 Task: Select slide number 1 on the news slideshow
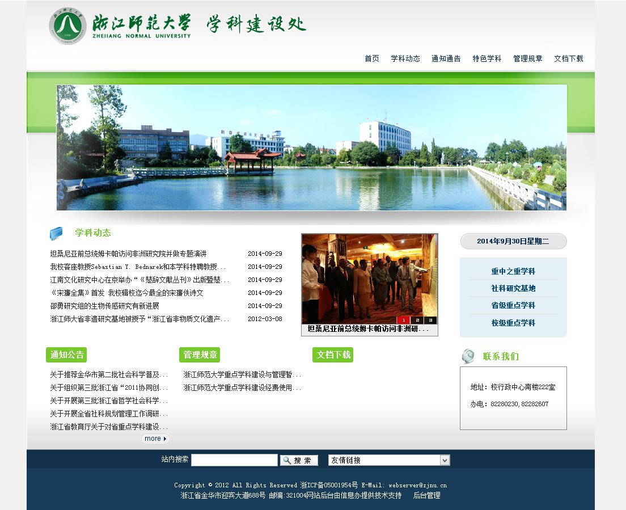(x=404, y=320)
